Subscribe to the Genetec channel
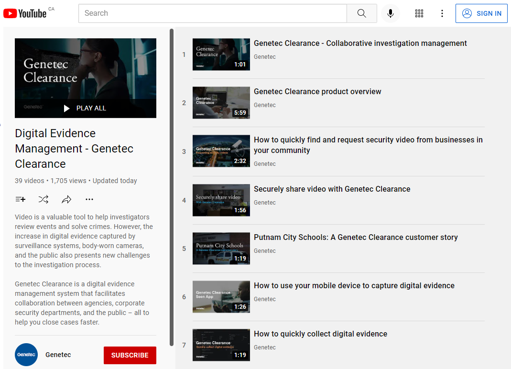 (130, 355)
